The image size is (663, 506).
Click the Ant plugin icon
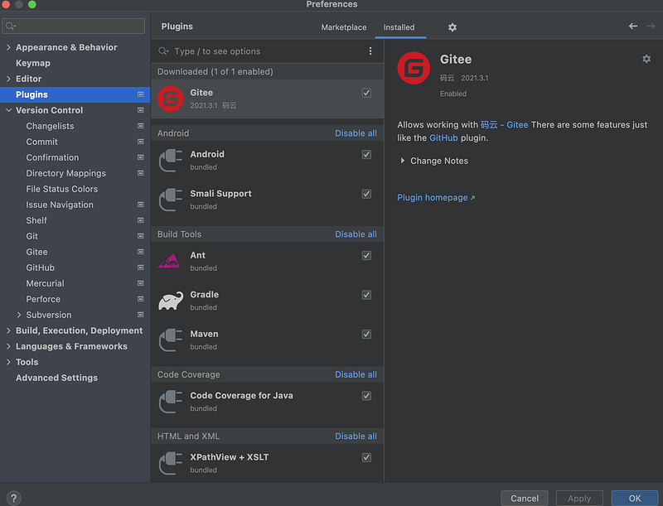[170, 262]
